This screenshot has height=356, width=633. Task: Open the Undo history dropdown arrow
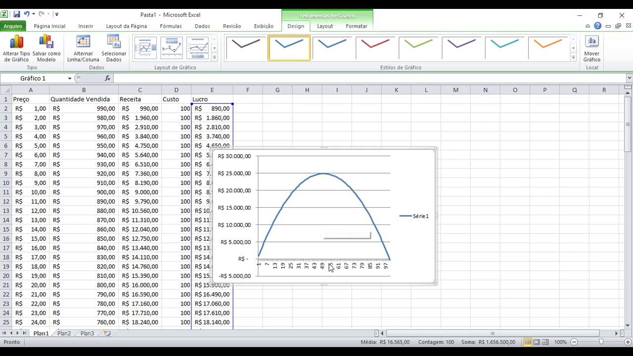click(x=34, y=15)
